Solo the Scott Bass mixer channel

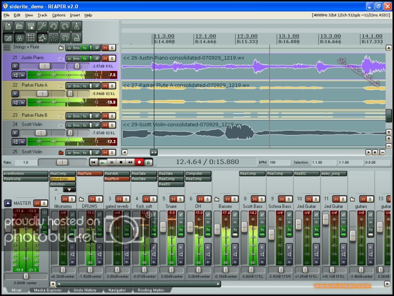coord(261,199)
